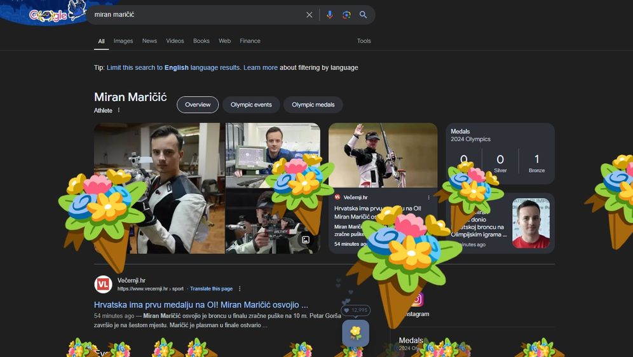
Task: Open Hrvatska ima prvu medalju result
Action: pos(201,305)
